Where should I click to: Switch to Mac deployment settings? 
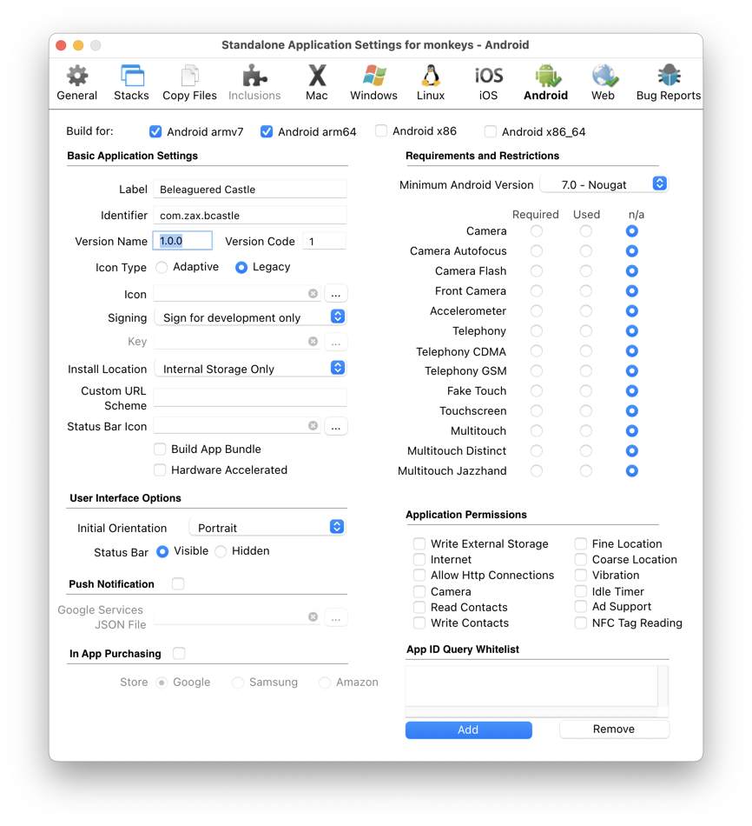pyautogui.click(x=317, y=83)
